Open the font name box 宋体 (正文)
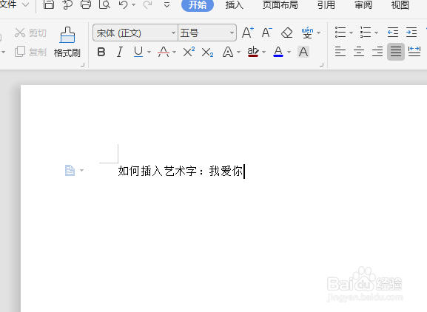 tap(135, 33)
